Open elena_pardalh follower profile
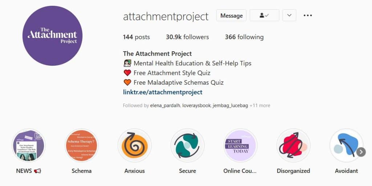Image resolution: width=372 pixels, height=186 pixels. (166, 105)
